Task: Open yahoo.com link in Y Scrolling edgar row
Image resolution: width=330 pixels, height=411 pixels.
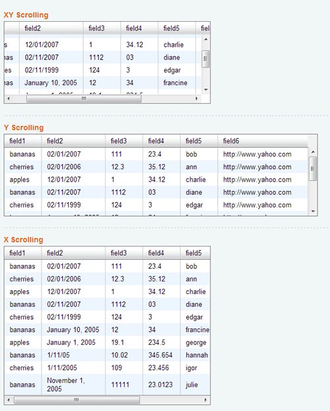Action: tap(257, 205)
